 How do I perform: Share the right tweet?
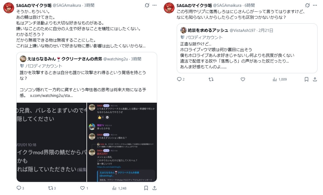pyautogui.click(x=315, y=79)
